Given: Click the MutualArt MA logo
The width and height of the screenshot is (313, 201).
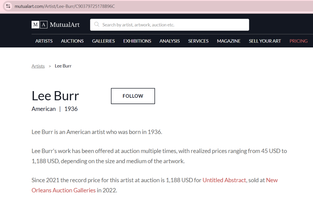Looking at the screenshot, I should click(x=39, y=25).
